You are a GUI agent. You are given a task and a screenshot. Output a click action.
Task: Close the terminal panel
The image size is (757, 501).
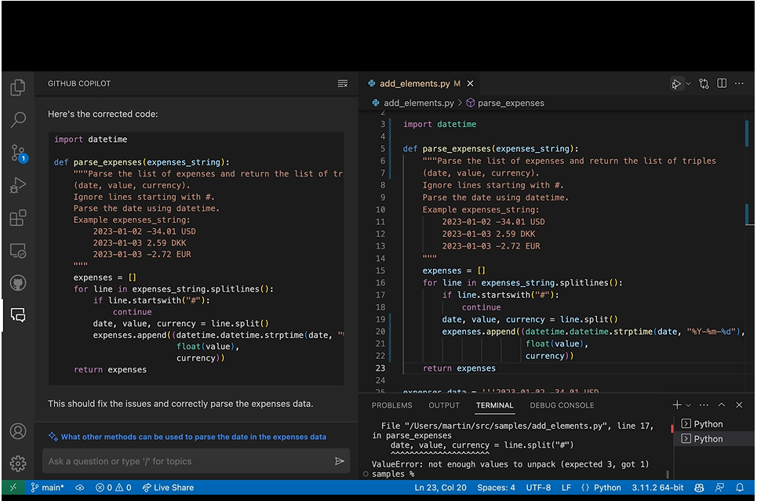coord(739,405)
